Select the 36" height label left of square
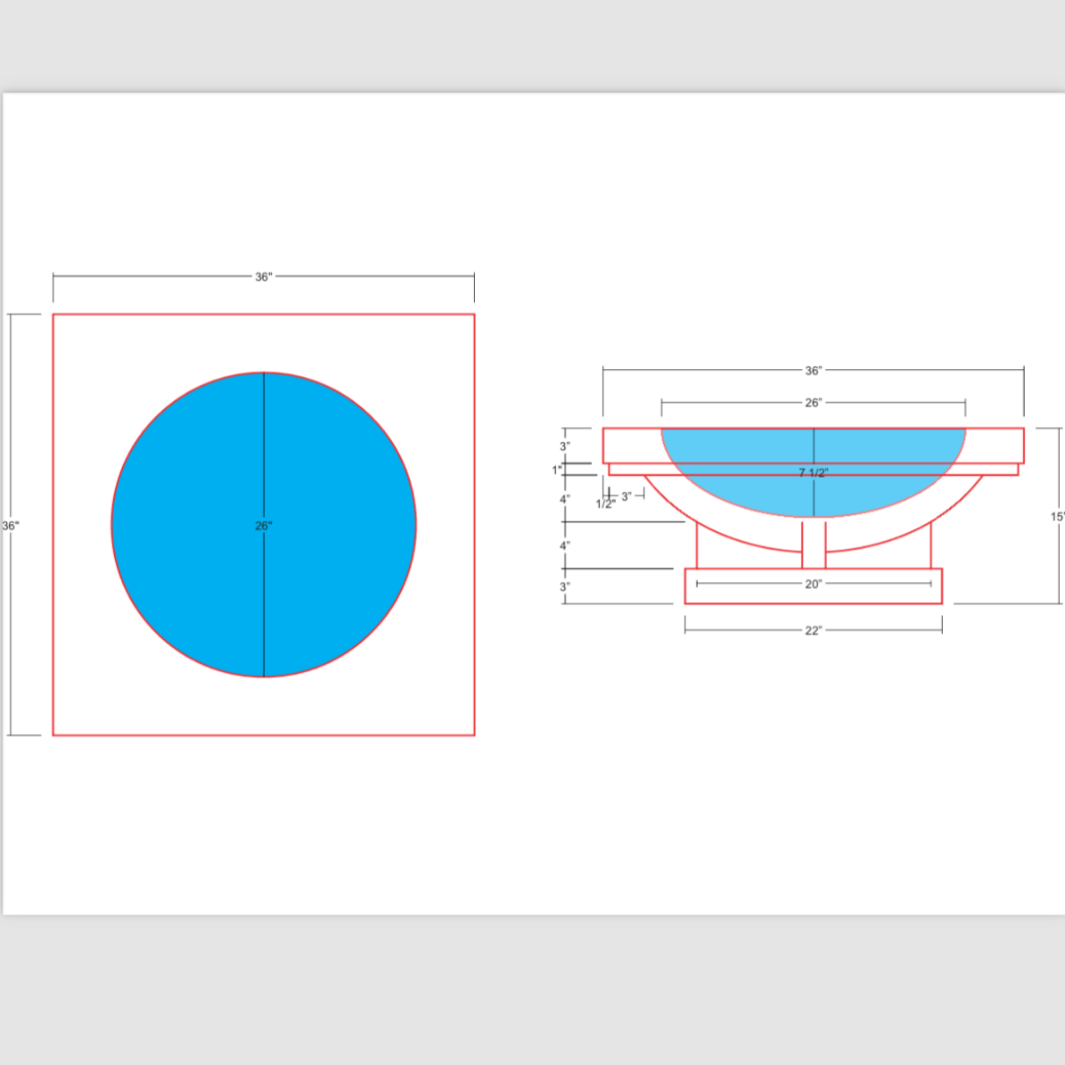 click(x=11, y=526)
